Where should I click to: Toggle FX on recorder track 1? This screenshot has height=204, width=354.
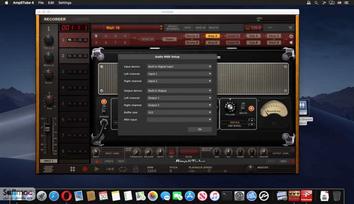tap(69, 40)
